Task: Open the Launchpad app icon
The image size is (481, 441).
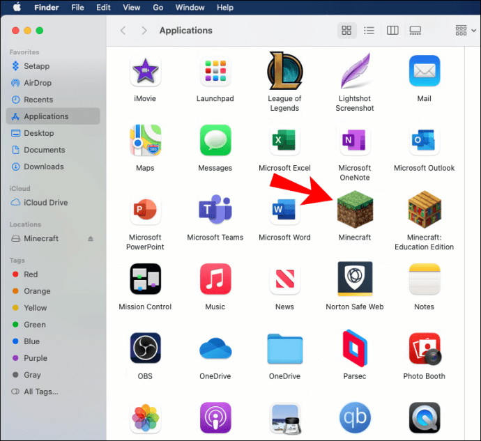Action: pos(215,71)
